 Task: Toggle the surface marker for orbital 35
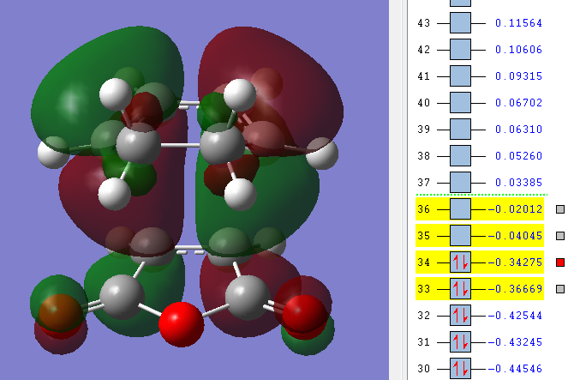click(560, 236)
